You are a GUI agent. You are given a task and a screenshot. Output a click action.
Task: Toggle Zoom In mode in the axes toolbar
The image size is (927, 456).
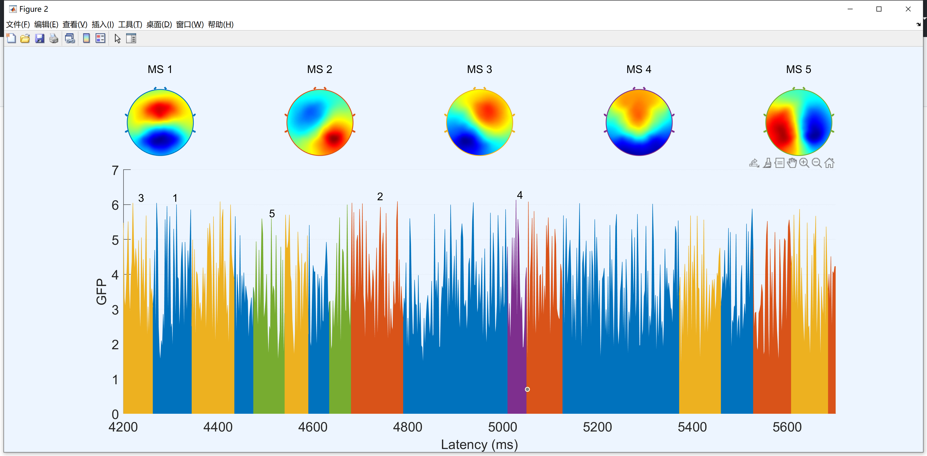pyautogui.click(x=805, y=163)
